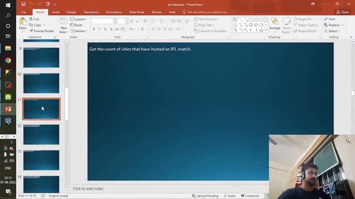355x199 pixels.
Task: Open the File tab
Action: click(23, 12)
